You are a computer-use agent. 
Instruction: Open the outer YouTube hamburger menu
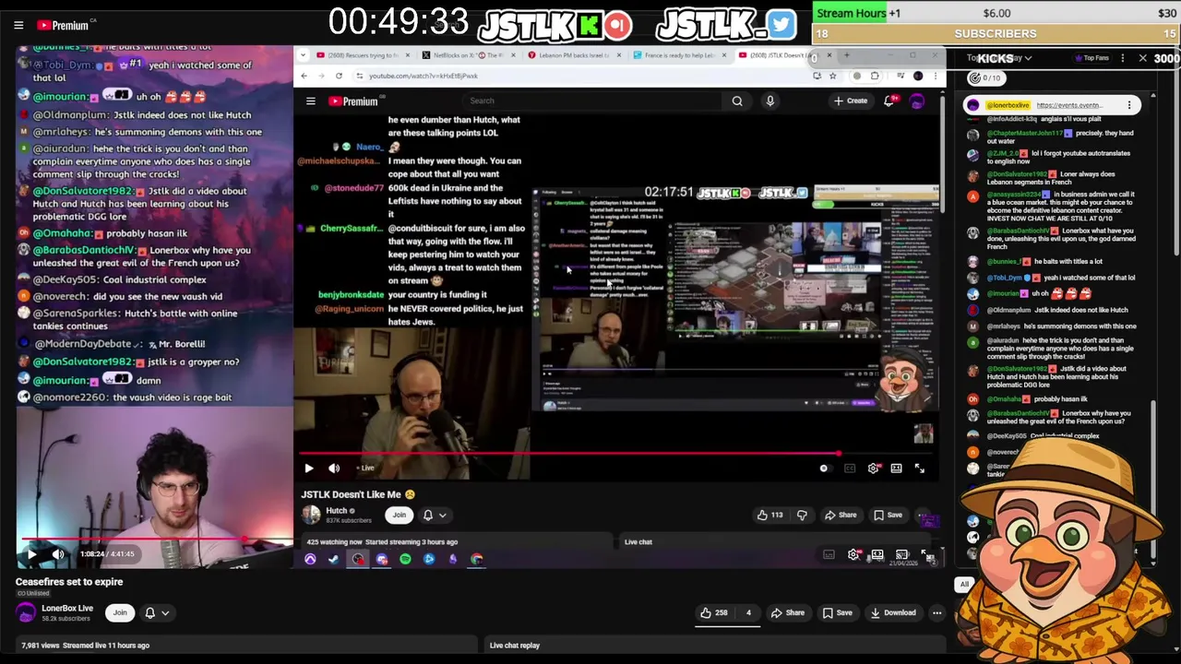tap(18, 25)
